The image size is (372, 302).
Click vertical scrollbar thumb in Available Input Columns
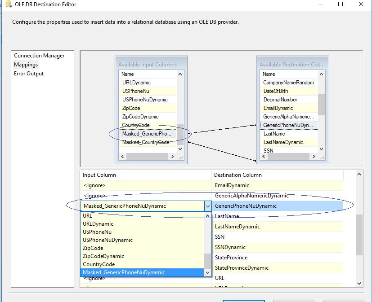(x=180, y=135)
